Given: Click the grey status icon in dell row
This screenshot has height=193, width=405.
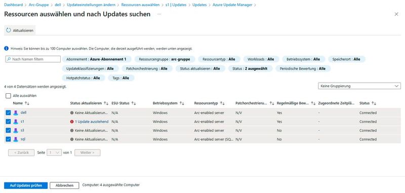Looking at the screenshot, I should point(72,112).
